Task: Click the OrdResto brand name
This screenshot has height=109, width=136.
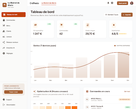Action: tap(34, 3)
